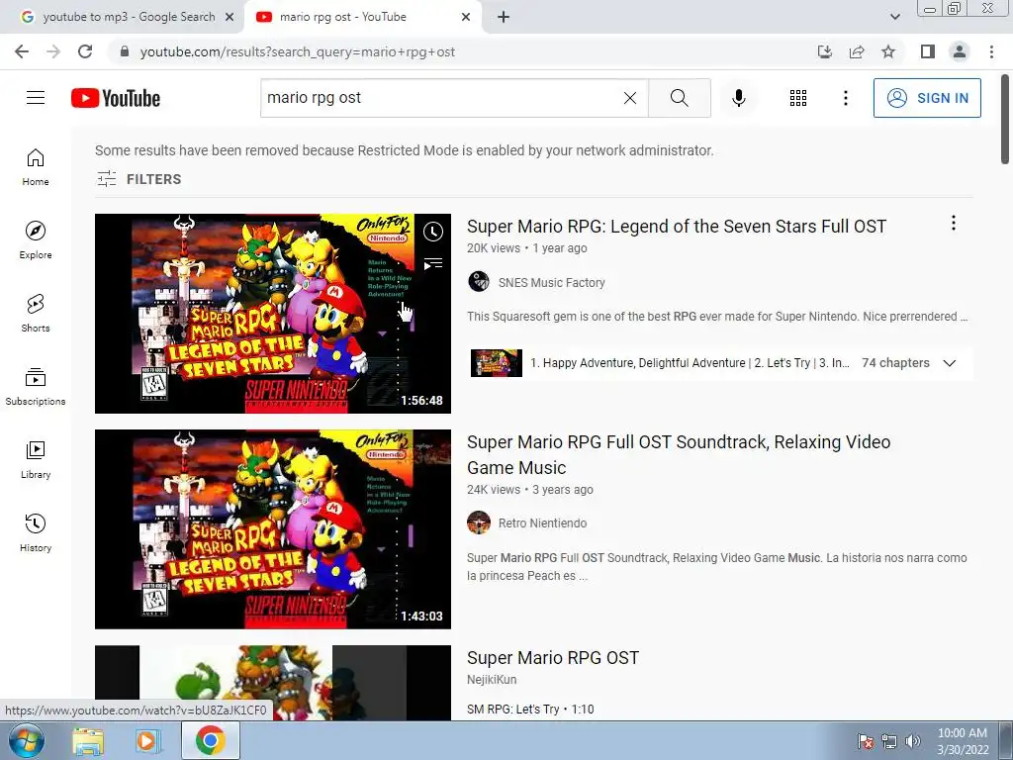
Task: Click the 1:43:03 video thumbnail
Action: 273,529
